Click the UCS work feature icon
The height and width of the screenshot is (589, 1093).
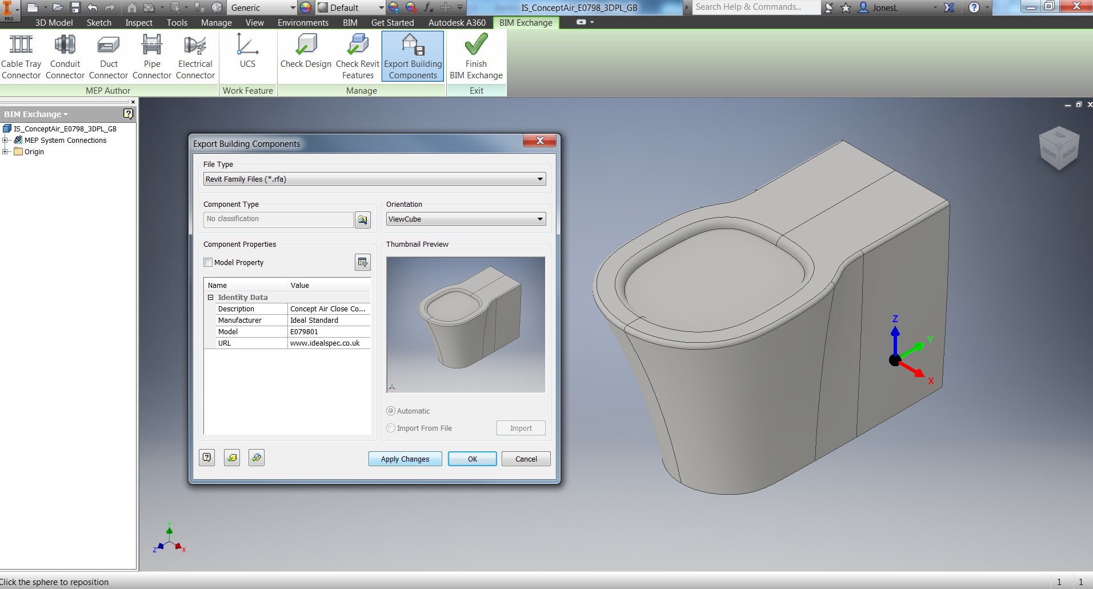[x=247, y=45]
